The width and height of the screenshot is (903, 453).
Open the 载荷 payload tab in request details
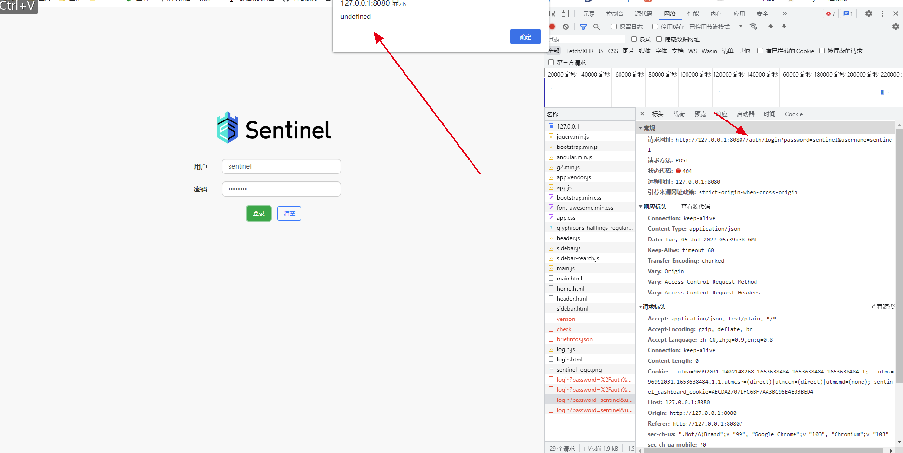tap(679, 114)
